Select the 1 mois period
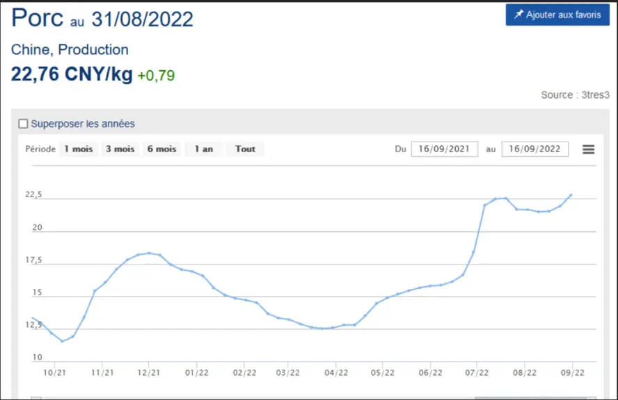618x400 pixels. (x=79, y=149)
